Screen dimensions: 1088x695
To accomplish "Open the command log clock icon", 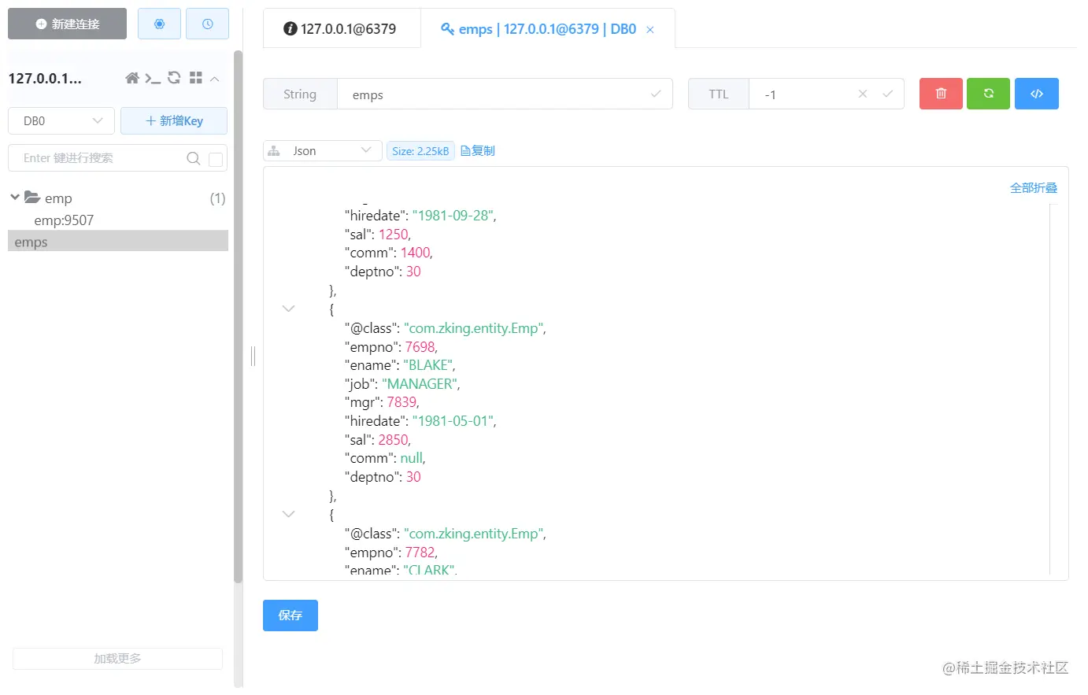I will (207, 24).
